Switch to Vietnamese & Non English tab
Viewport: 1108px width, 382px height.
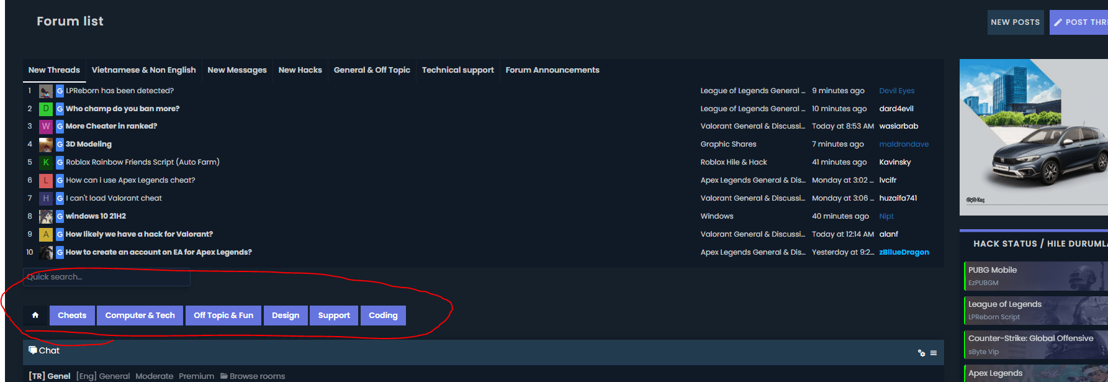click(x=144, y=70)
